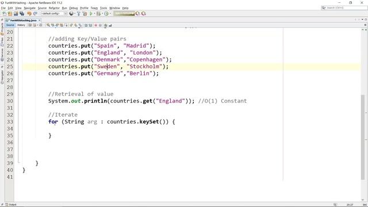
Task: Open the Navigator side panel tab
Action: [2, 76]
